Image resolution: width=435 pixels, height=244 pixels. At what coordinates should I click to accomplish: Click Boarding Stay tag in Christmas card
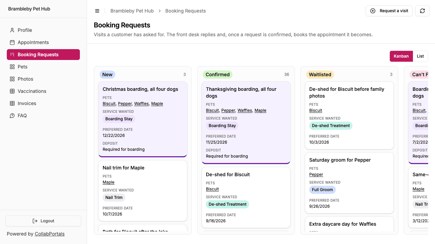point(119,119)
